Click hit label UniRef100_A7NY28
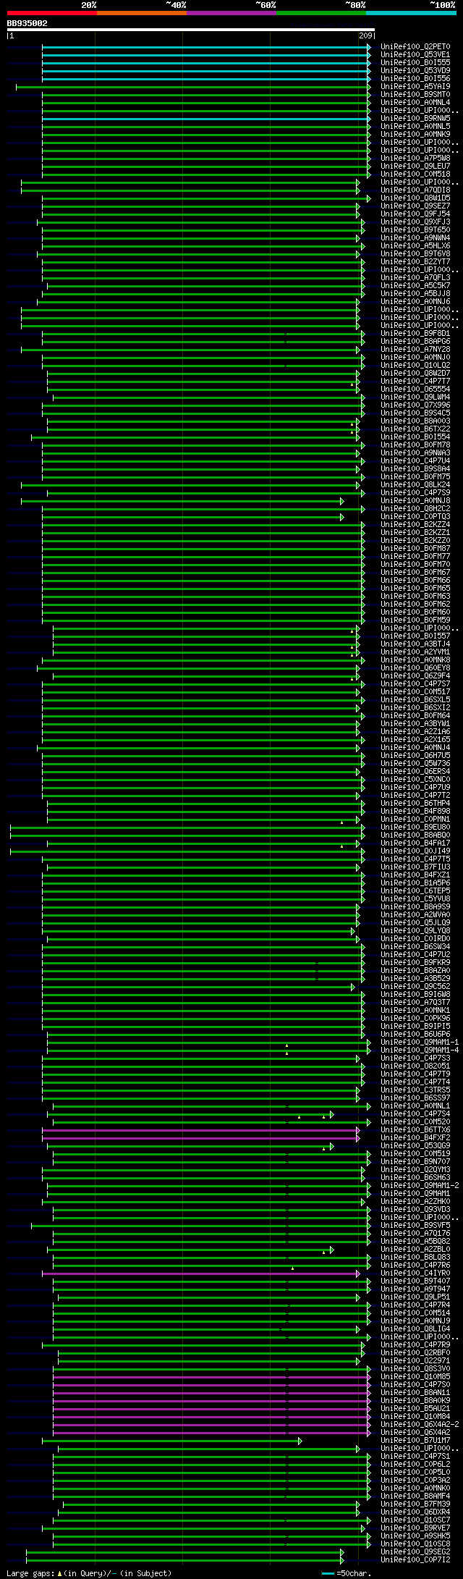The width and height of the screenshot is (463, 1579). coord(415,350)
